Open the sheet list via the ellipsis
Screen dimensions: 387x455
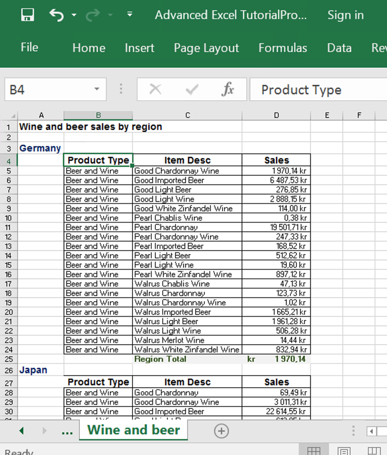(x=67, y=431)
